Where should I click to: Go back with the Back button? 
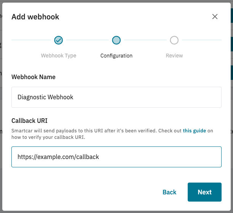coord(169,192)
